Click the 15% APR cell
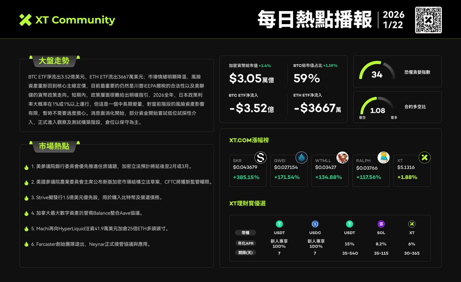Screen dimensions: 461x282 (349, 244)
